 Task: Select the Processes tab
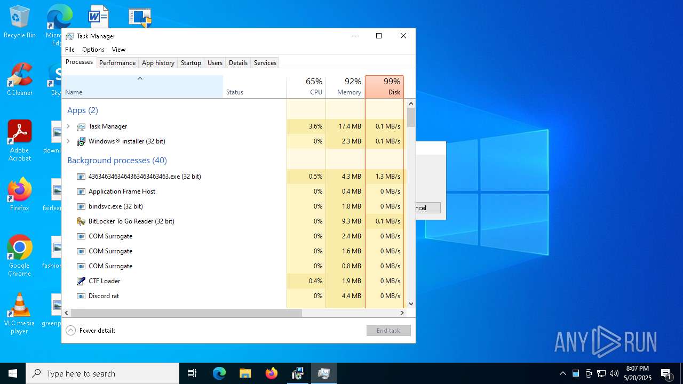[80, 62]
